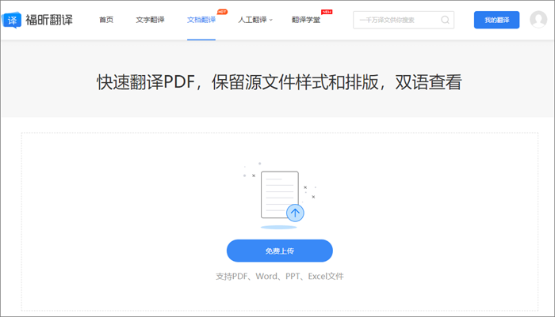Expand the dropdown arrow beside 人工翻译

pos(271,20)
